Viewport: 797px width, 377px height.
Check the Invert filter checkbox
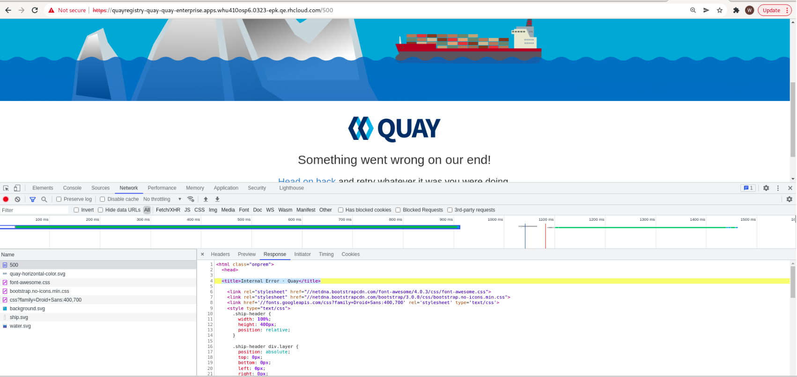coord(76,210)
